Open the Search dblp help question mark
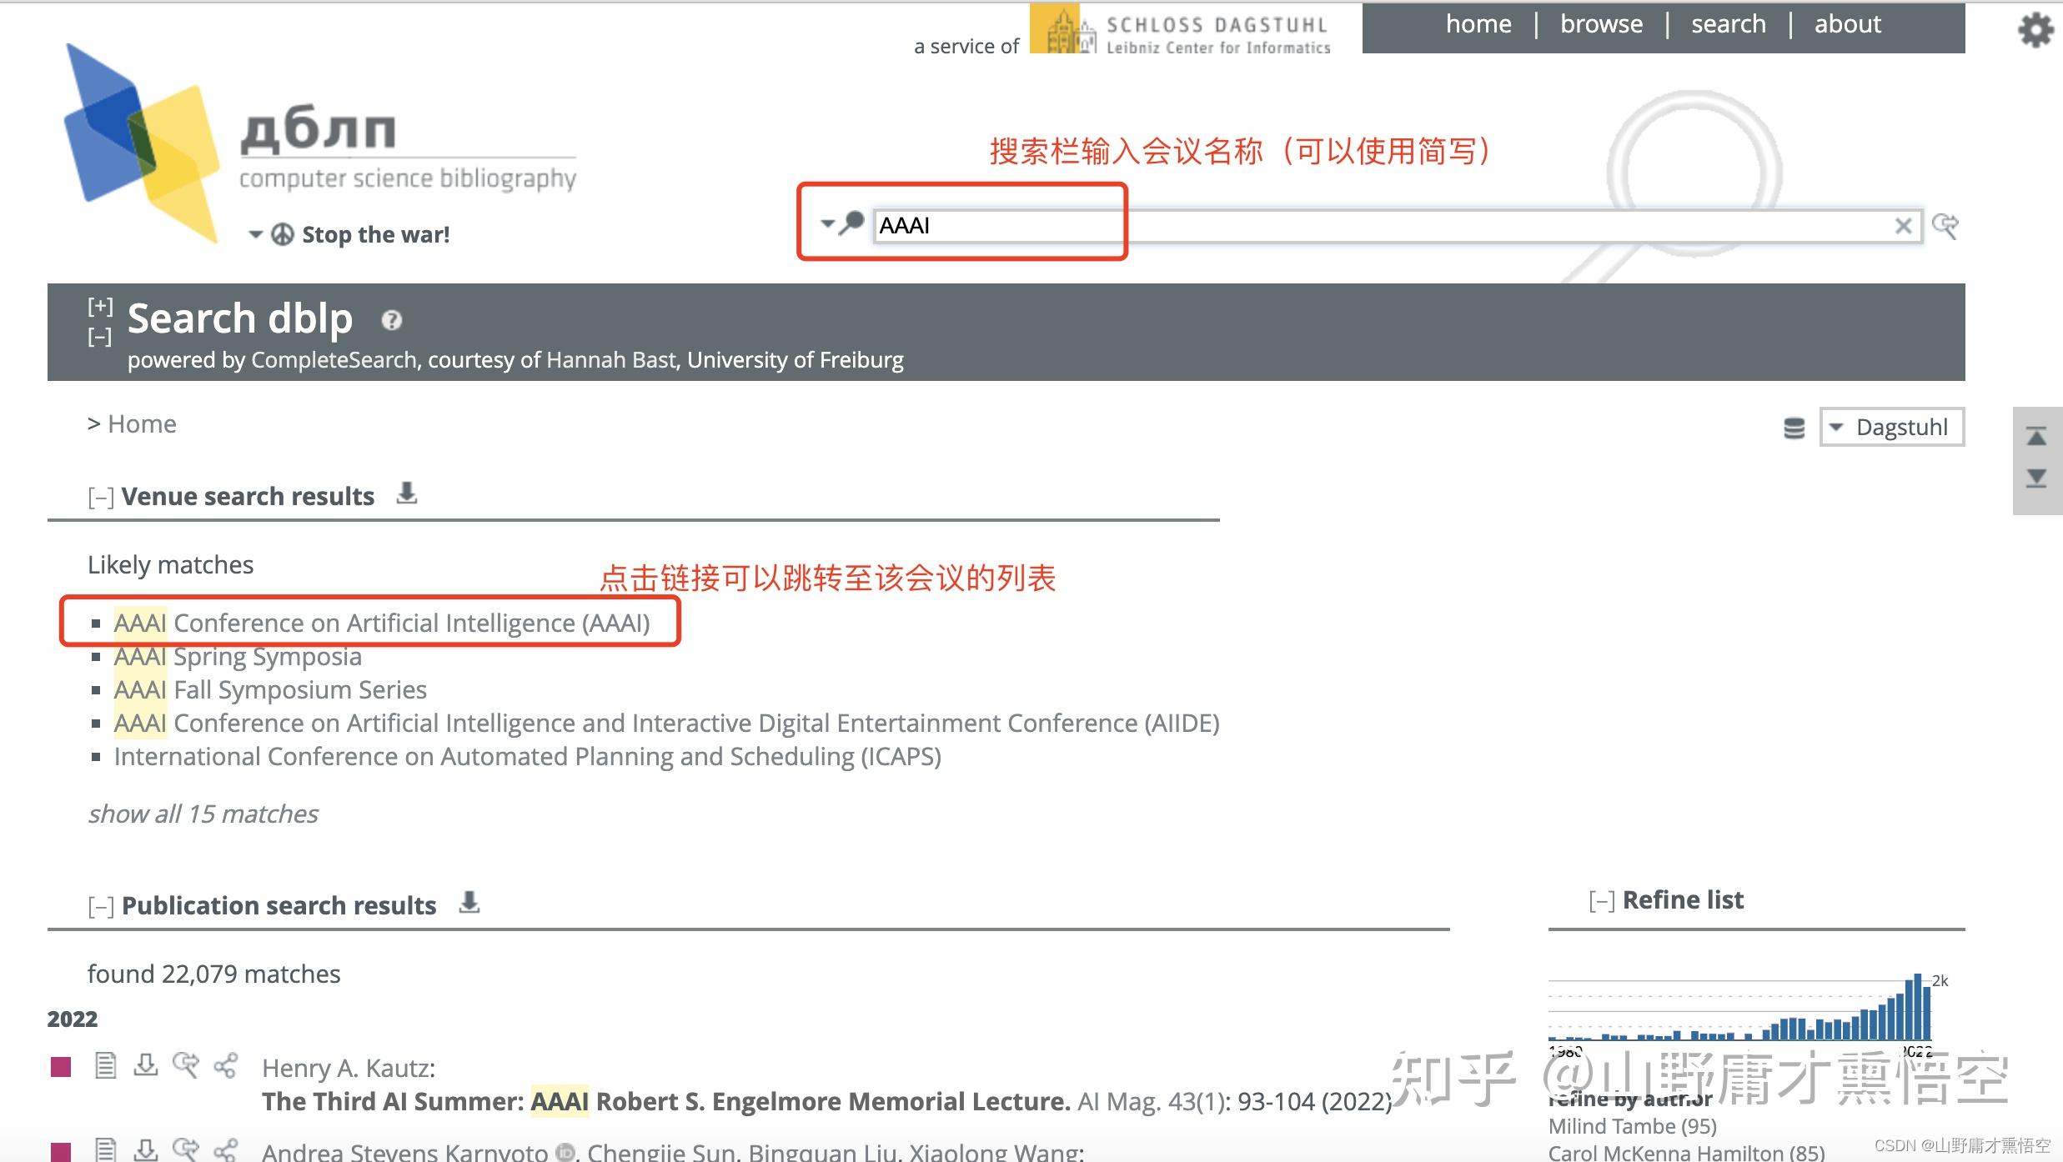 coord(392,320)
